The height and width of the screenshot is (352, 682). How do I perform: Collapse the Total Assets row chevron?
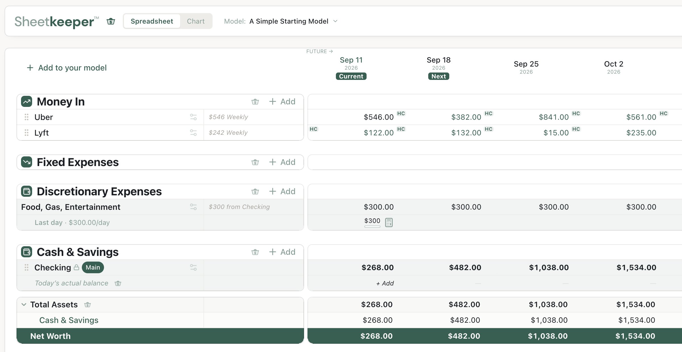pos(24,305)
